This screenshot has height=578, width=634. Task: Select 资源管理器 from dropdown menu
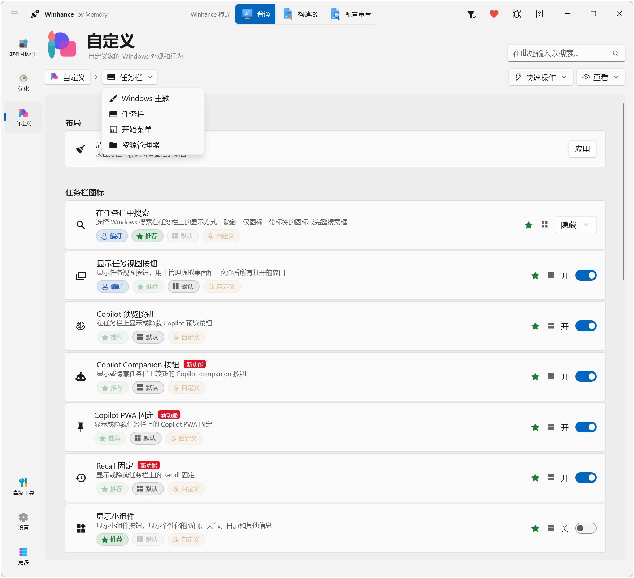(x=153, y=145)
